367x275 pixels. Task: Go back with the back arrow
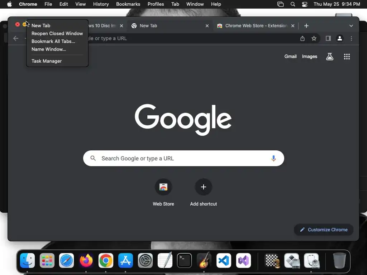[x=16, y=38]
